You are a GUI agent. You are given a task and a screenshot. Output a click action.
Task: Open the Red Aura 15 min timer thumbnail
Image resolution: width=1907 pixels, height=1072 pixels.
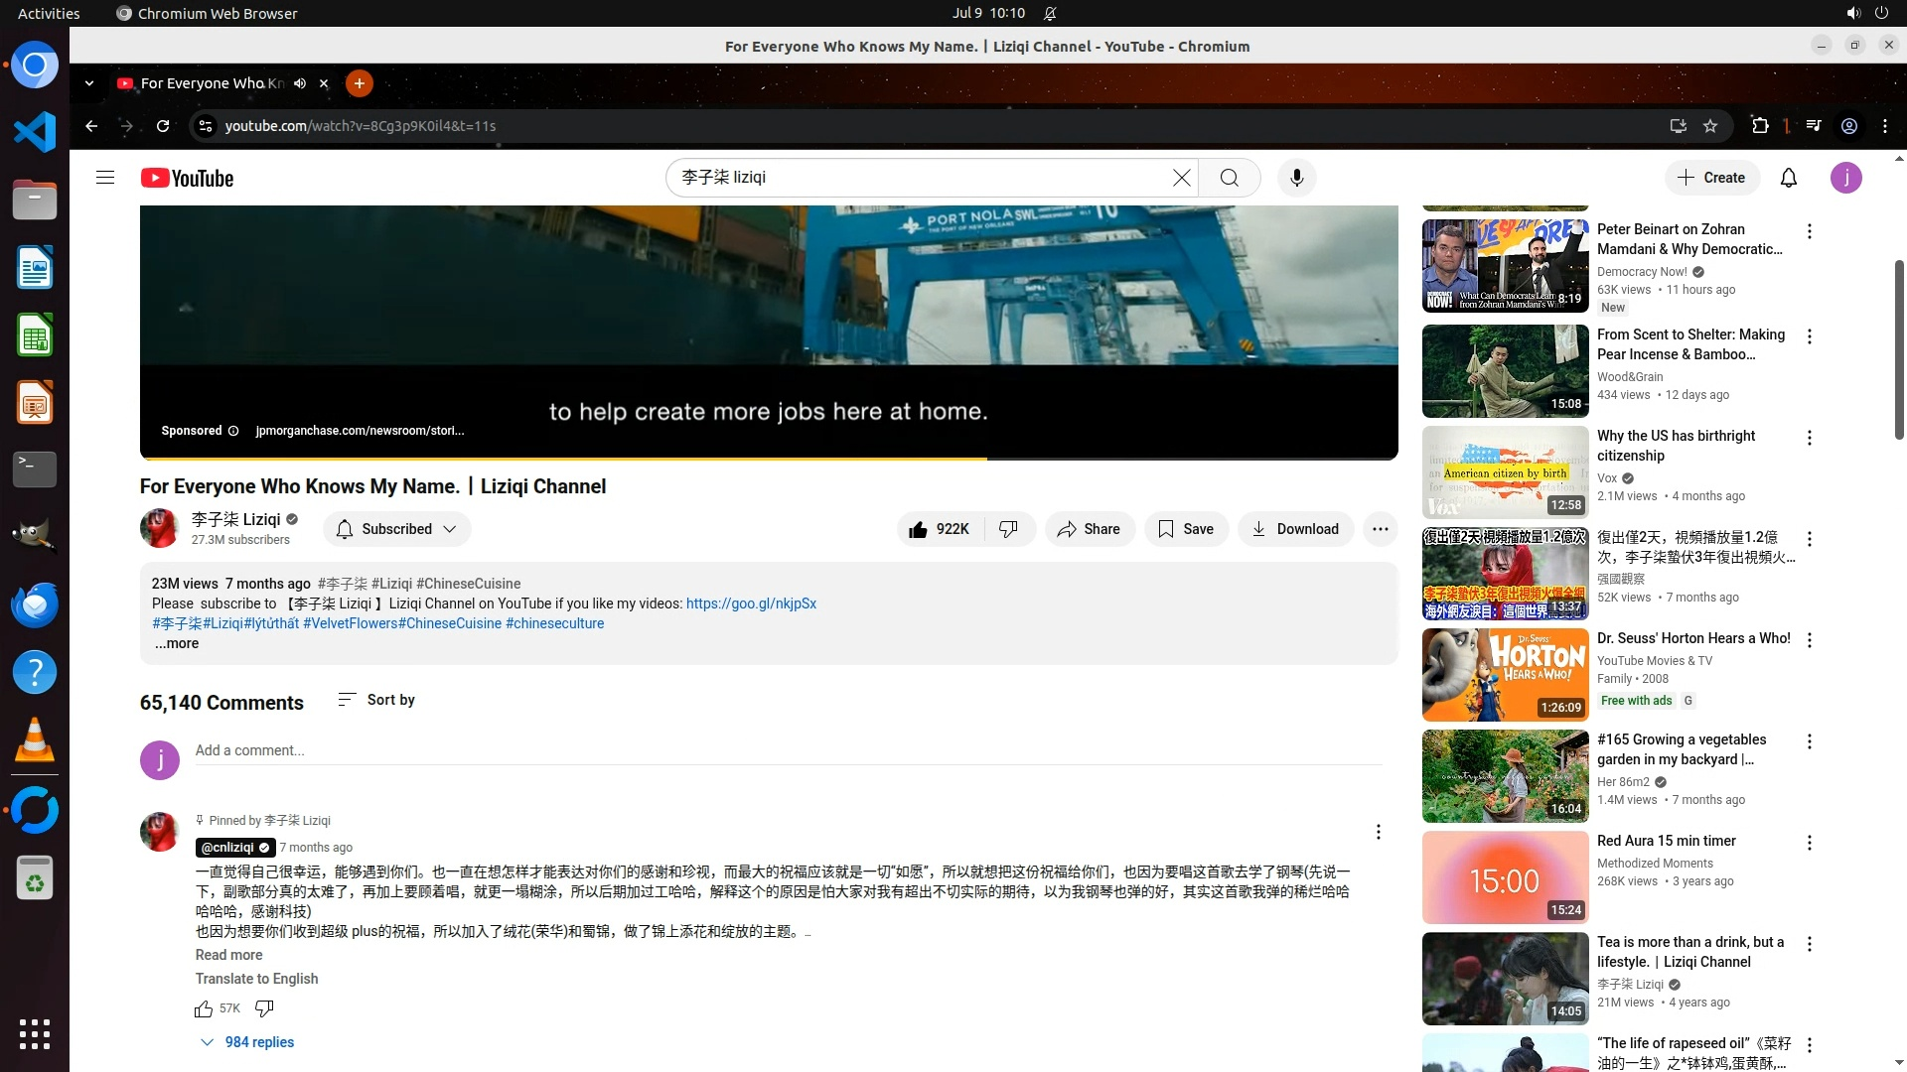coord(1505,877)
